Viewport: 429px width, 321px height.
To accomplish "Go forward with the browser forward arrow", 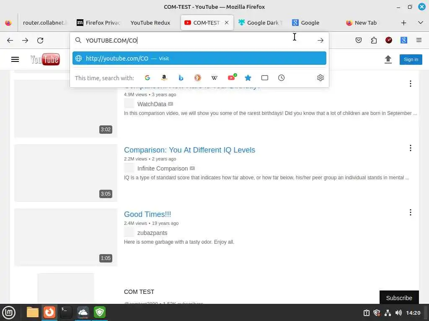I will click(25, 41).
